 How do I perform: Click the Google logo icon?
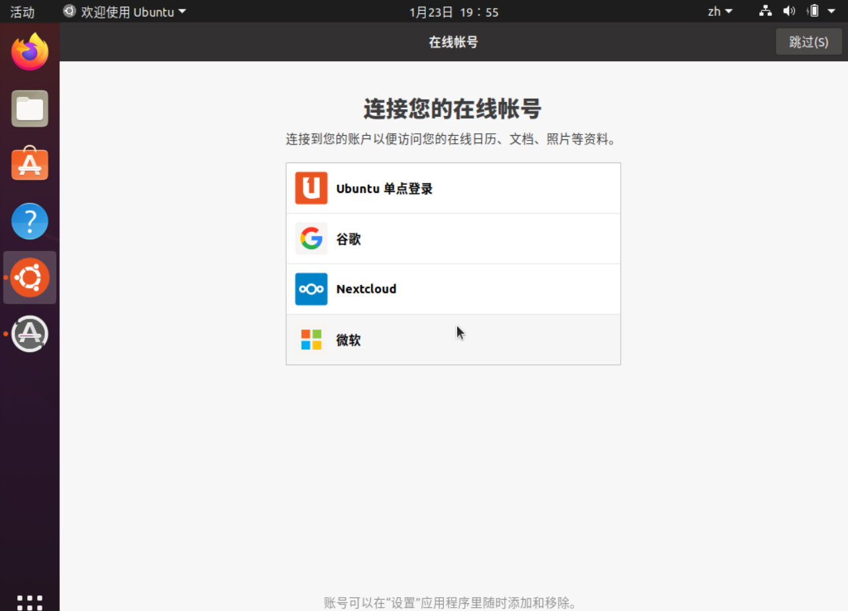311,239
